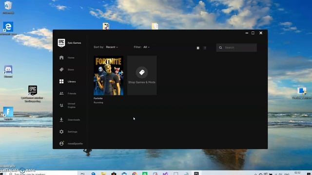Open the Fortnite game cover
This screenshot has height=175, width=312.
click(x=108, y=75)
